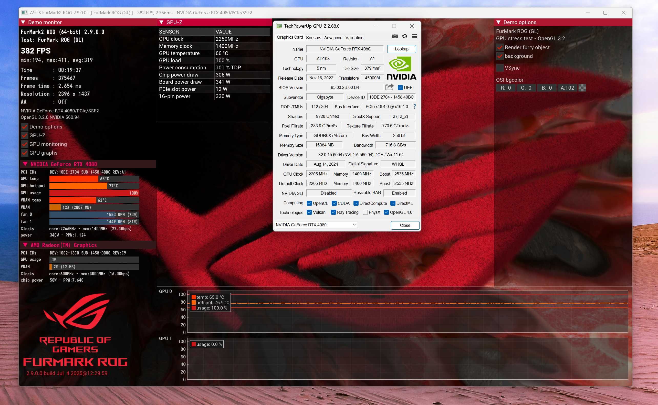Switch to the Advanced tab
The height and width of the screenshot is (405, 658).
pyautogui.click(x=333, y=37)
